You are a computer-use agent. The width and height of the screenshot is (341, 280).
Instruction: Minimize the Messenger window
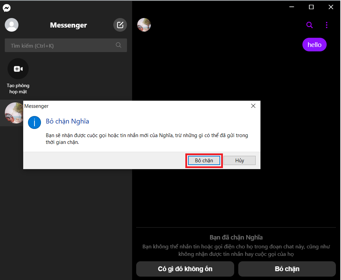coord(291,7)
